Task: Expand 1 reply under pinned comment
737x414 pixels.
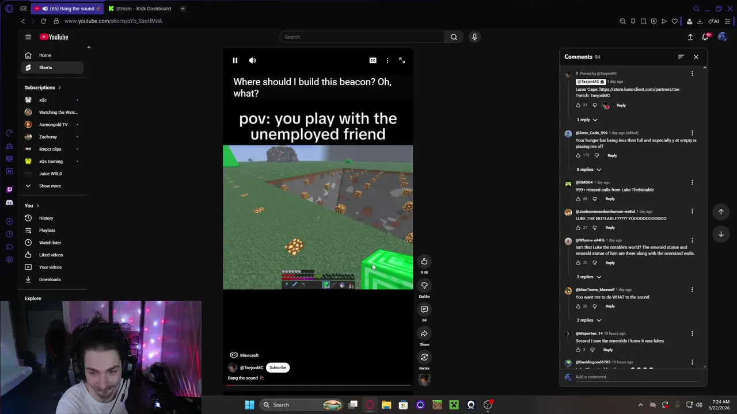Action: [587, 120]
